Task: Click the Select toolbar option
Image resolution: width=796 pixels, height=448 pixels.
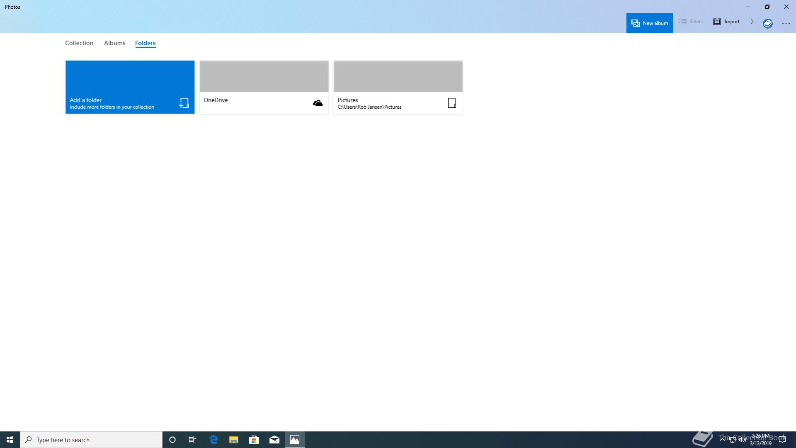Action: pyautogui.click(x=691, y=22)
